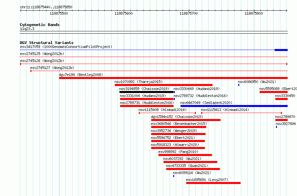This screenshot has height=196, width=297.
Task: Click the nsv4733335 red bar
Action: coord(193,169)
